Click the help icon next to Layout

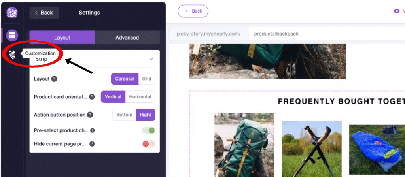click(x=54, y=79)
